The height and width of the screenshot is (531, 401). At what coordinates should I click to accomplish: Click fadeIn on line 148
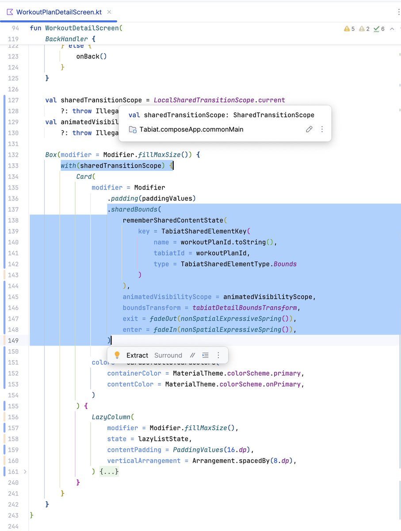click(164, 330)
